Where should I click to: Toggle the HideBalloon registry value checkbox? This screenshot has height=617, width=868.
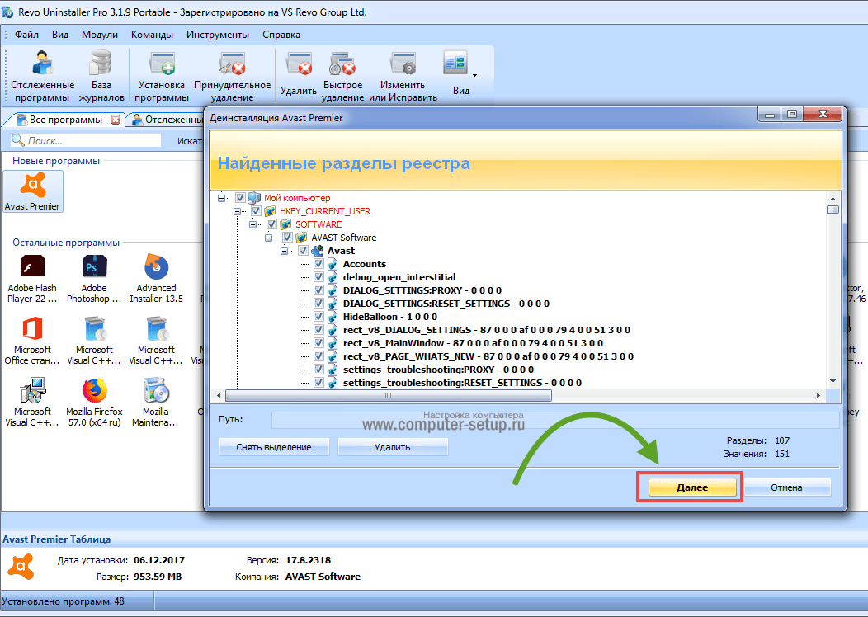[x=318, y=317]
